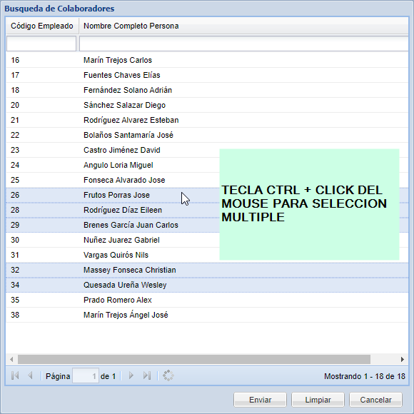Viewport: 414px width, 414px height.
Task: Cancel the employee search dialog
Action: (375, 400)
